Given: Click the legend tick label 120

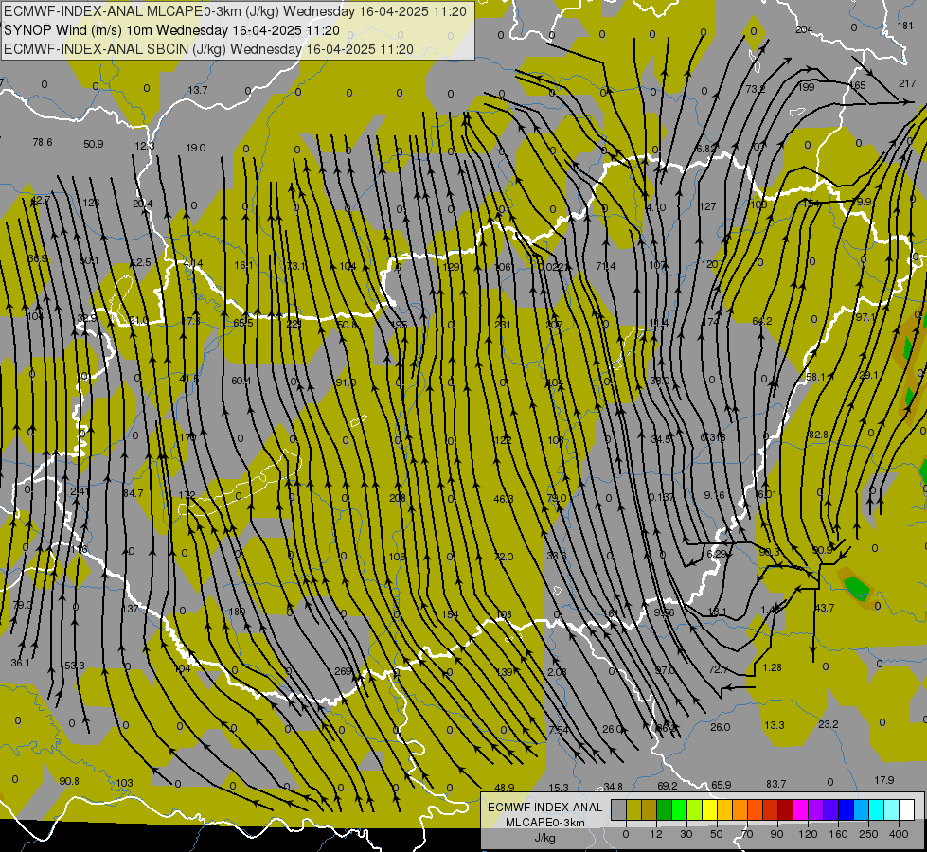Looking at the screenshot, I should (809, 834).
